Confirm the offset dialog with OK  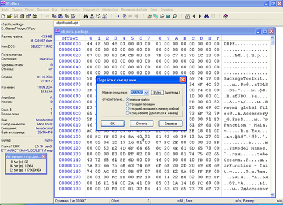(x=113, y=124)
